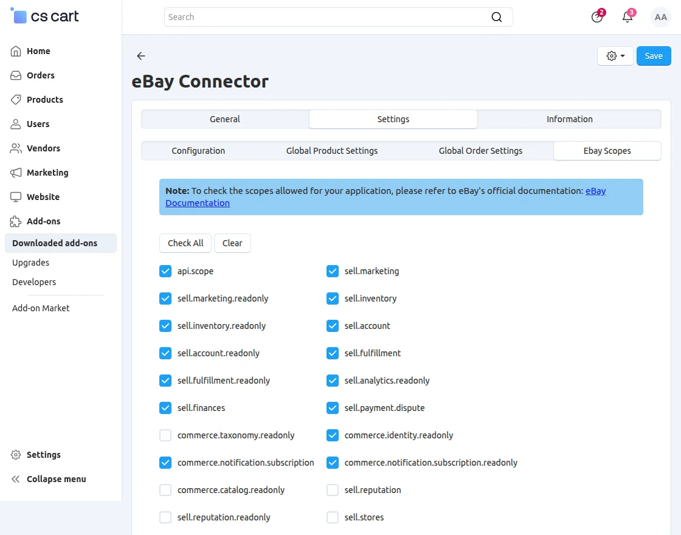Image resolution: width=681 pixels, height=535 pixels.
Task: Switch to the Information tab
Action: [x=569, y=119]
